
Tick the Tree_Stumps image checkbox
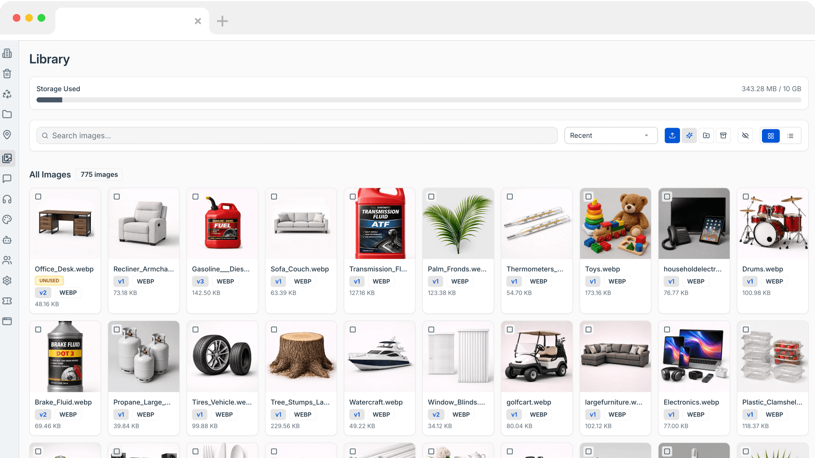click(274, 330)
